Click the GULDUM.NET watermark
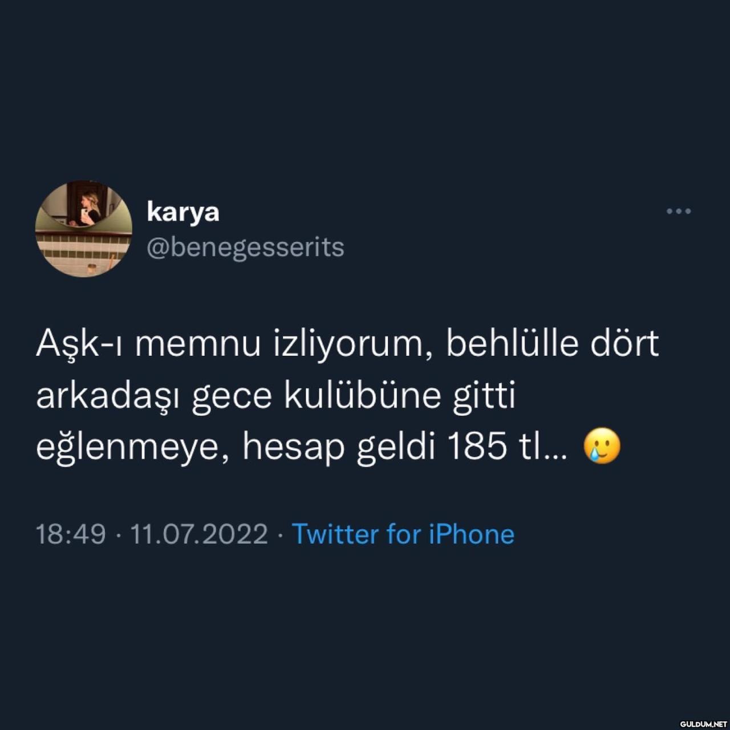The height and width of the screenshot is (730, 730). (x=704, y=724)
